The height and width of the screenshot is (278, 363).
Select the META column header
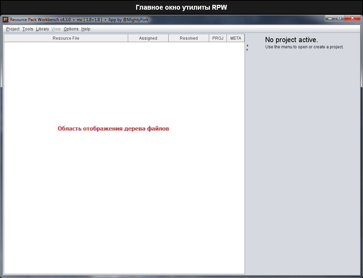pos(236,38)
